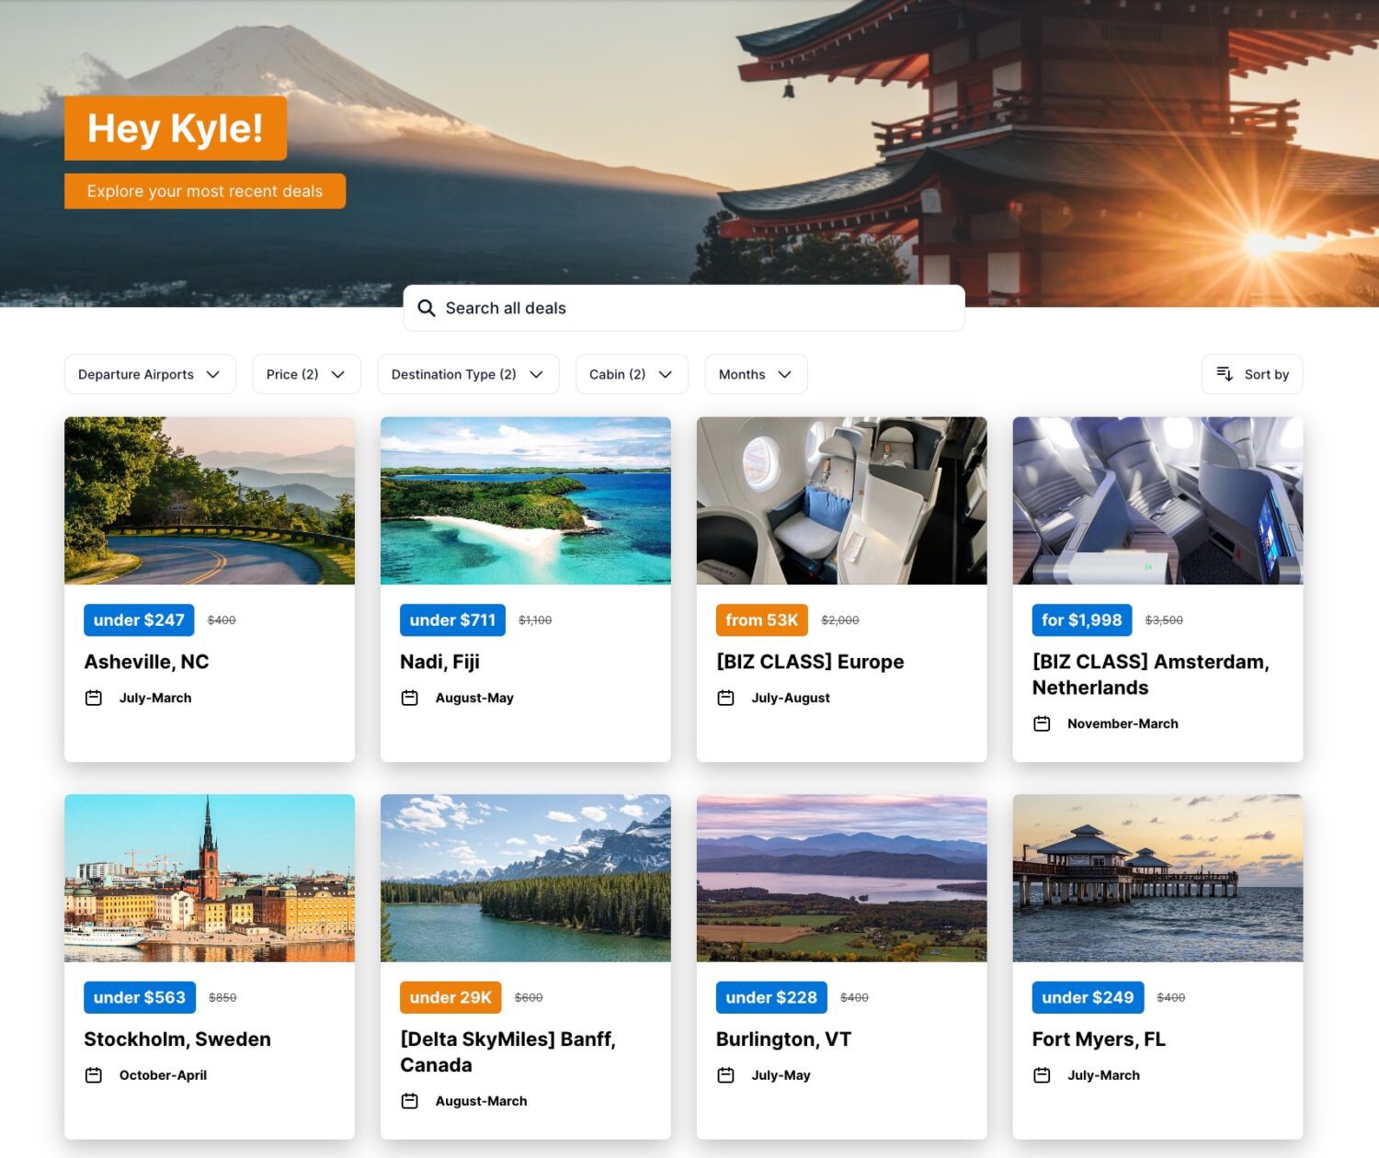This screenshot has height=1158, width=1379.
Task: Click the search magnifier icon
Action: [x=427, y=307]
